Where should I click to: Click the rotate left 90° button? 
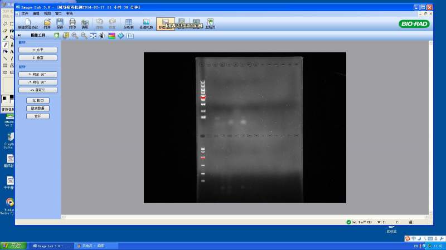[38, 75]
